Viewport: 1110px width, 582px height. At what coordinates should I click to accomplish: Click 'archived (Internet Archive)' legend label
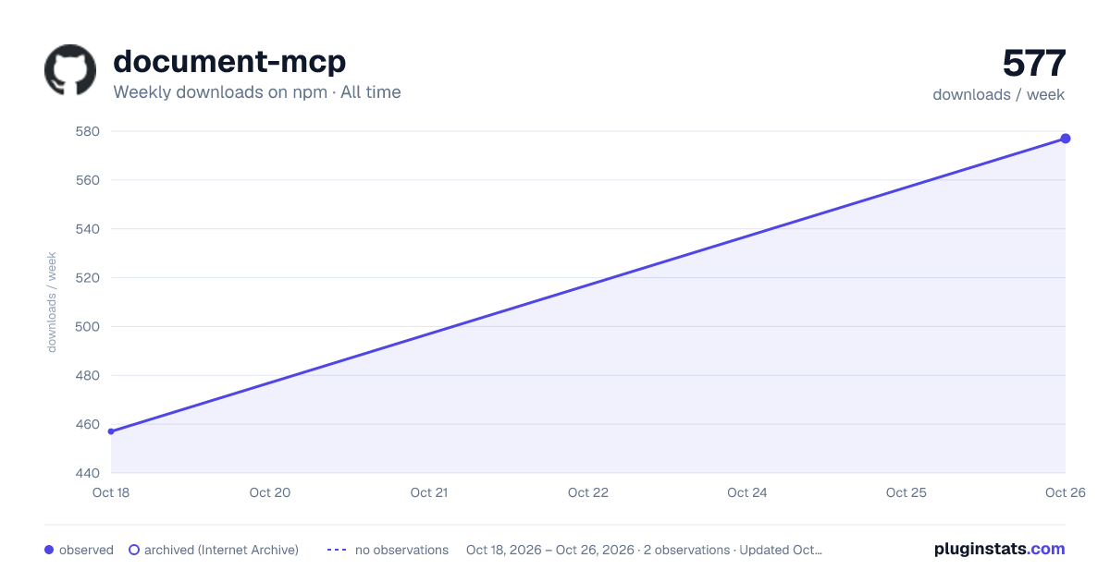[x=221, y=550]
